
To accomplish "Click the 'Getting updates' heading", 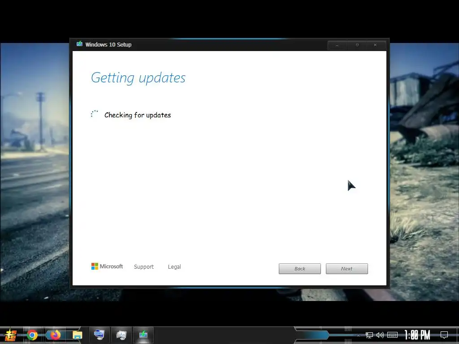I will 138,78.
